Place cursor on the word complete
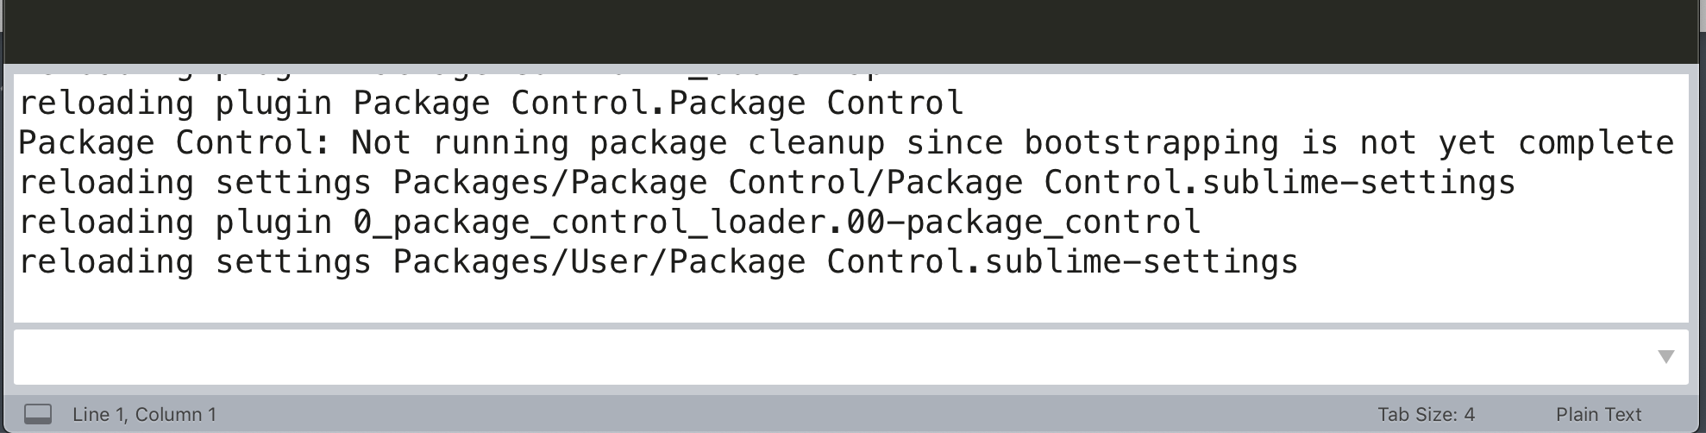The width and height of the screenshot is (1706, 433). (1596, 143)
